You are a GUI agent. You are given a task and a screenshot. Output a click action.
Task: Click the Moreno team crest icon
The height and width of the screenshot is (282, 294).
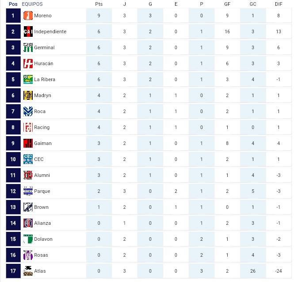click(28, 16)
